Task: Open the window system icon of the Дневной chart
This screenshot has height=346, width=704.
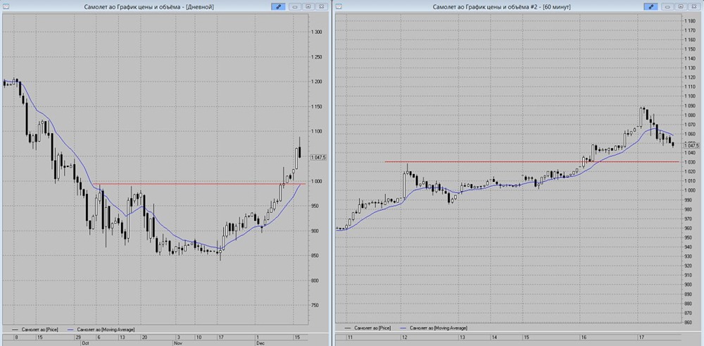Action: click(6, 7)
